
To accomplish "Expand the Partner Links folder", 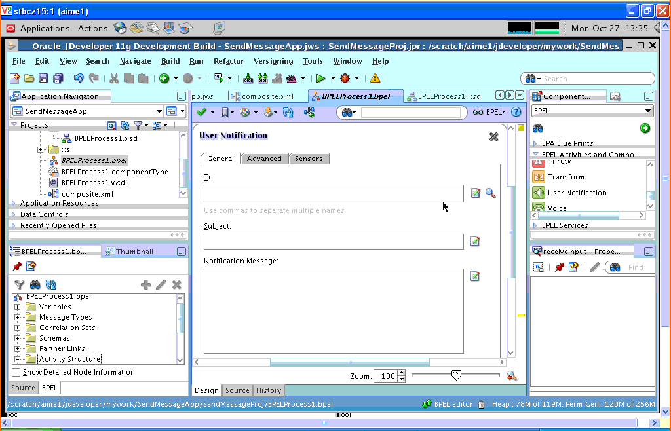I will [17, 348].
